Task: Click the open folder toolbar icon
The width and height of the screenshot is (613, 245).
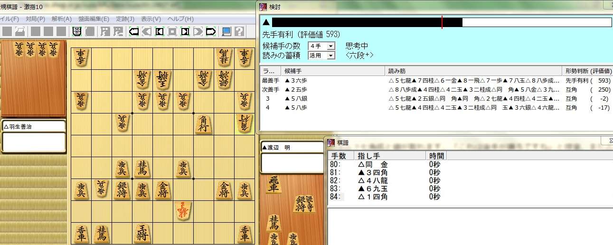Action: (20, 31)
